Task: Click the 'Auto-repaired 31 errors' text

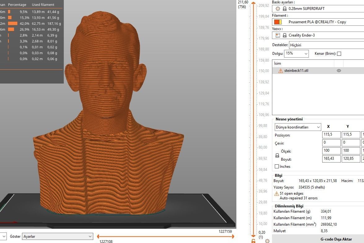Action: (299, 198)
